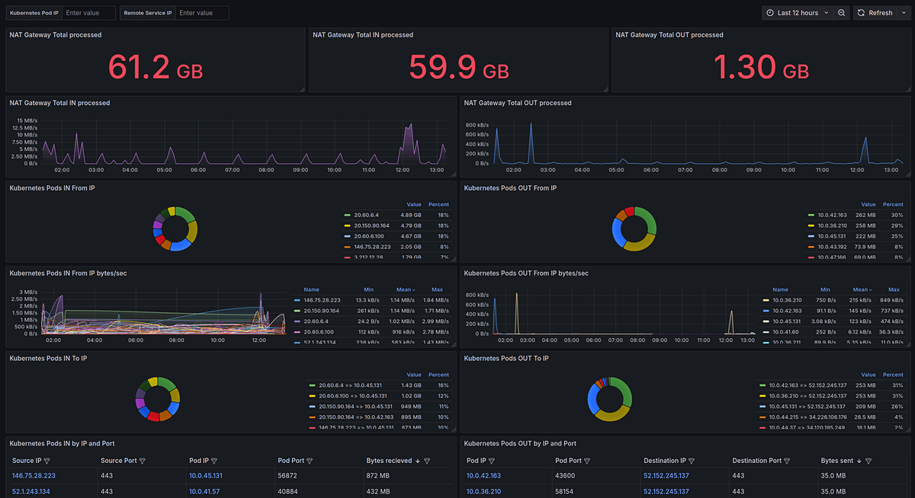Expand the refresh interval dropdown arrow

click(904, 13)
